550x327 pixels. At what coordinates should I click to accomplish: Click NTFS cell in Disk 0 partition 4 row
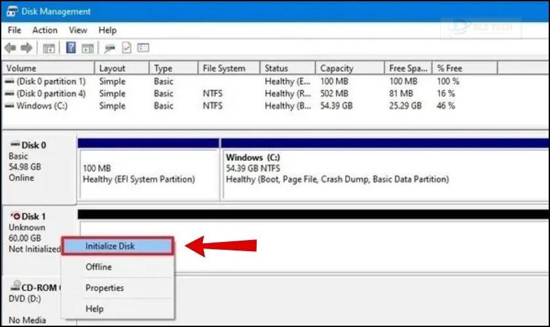point(213,94)
